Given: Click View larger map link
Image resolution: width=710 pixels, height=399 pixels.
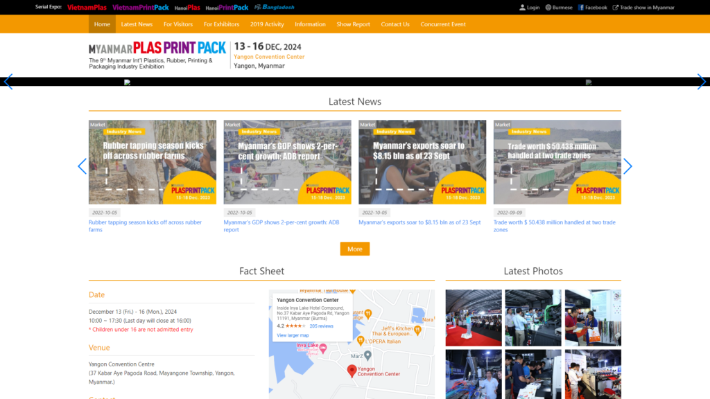Looking at the screenshot, I should click(293, 335).
